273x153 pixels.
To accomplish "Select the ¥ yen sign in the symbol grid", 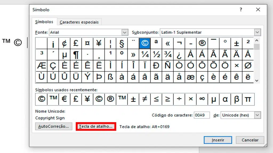I will click(x=99, y=43).
